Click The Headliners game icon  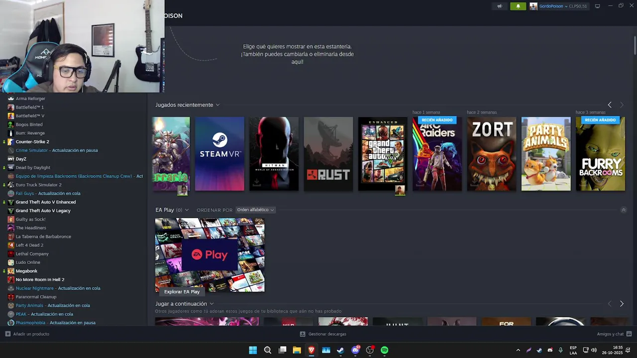coord(11,228)
